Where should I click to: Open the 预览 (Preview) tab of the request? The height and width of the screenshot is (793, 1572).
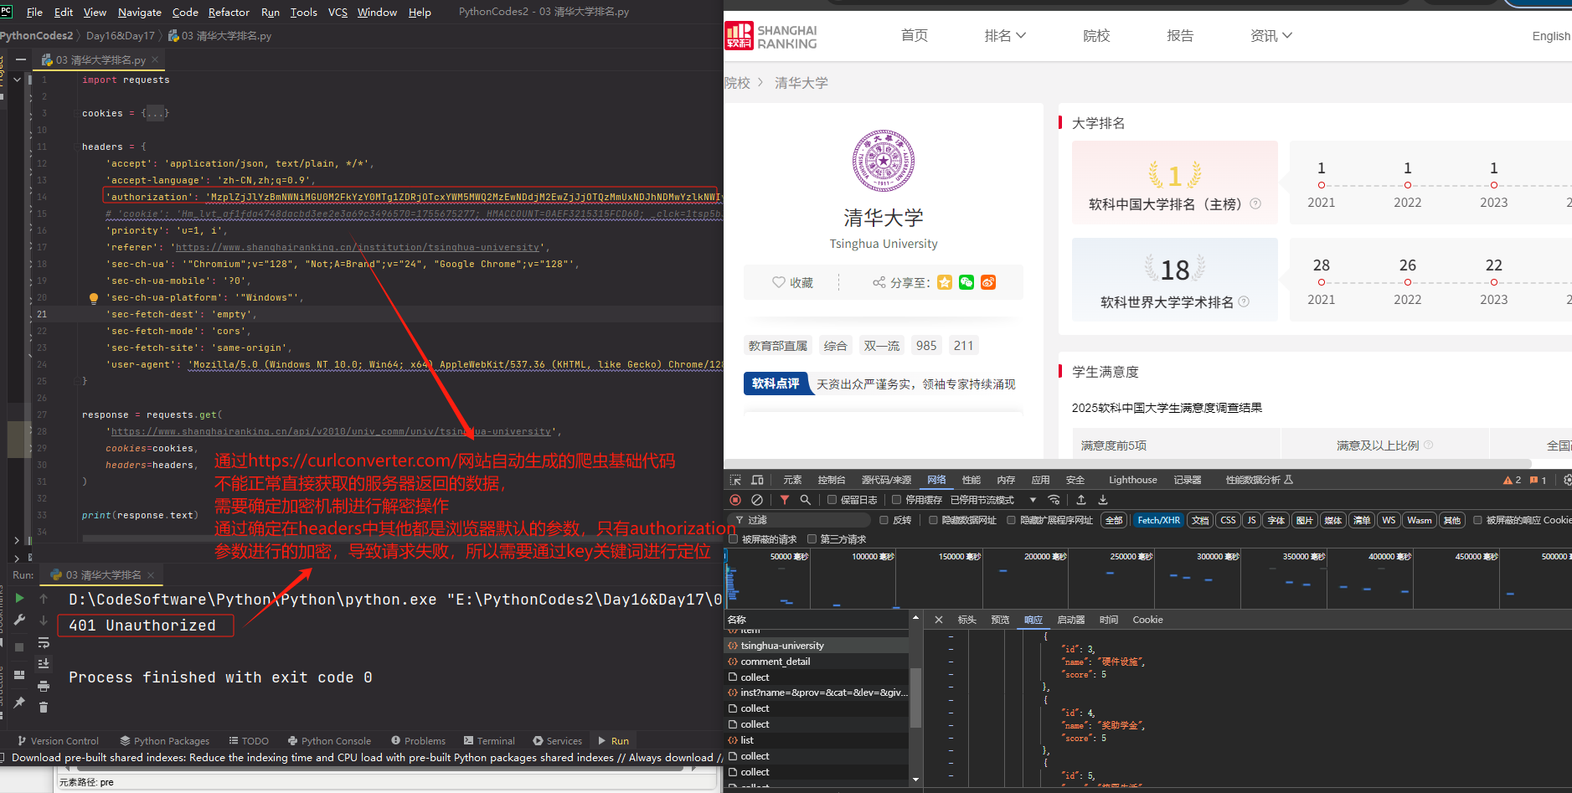coord(1000,620)
